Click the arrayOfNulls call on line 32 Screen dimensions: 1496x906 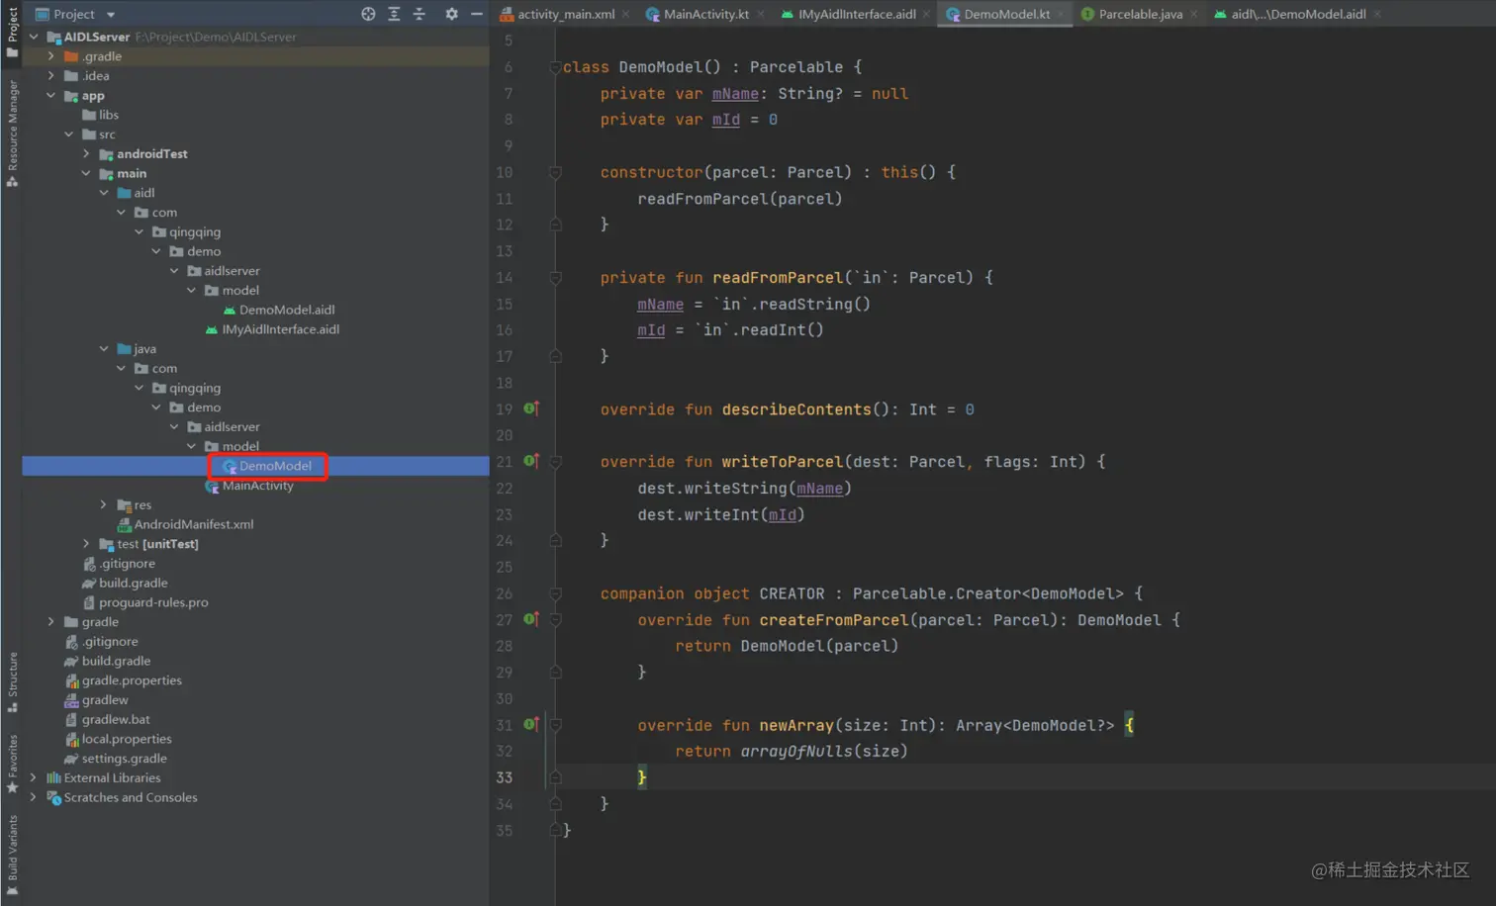click(796, 751)
